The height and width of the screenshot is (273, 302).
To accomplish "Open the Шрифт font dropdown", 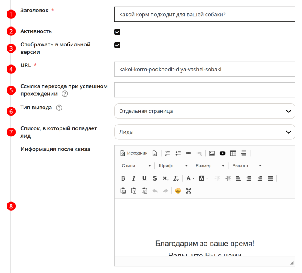I will 173,166.
